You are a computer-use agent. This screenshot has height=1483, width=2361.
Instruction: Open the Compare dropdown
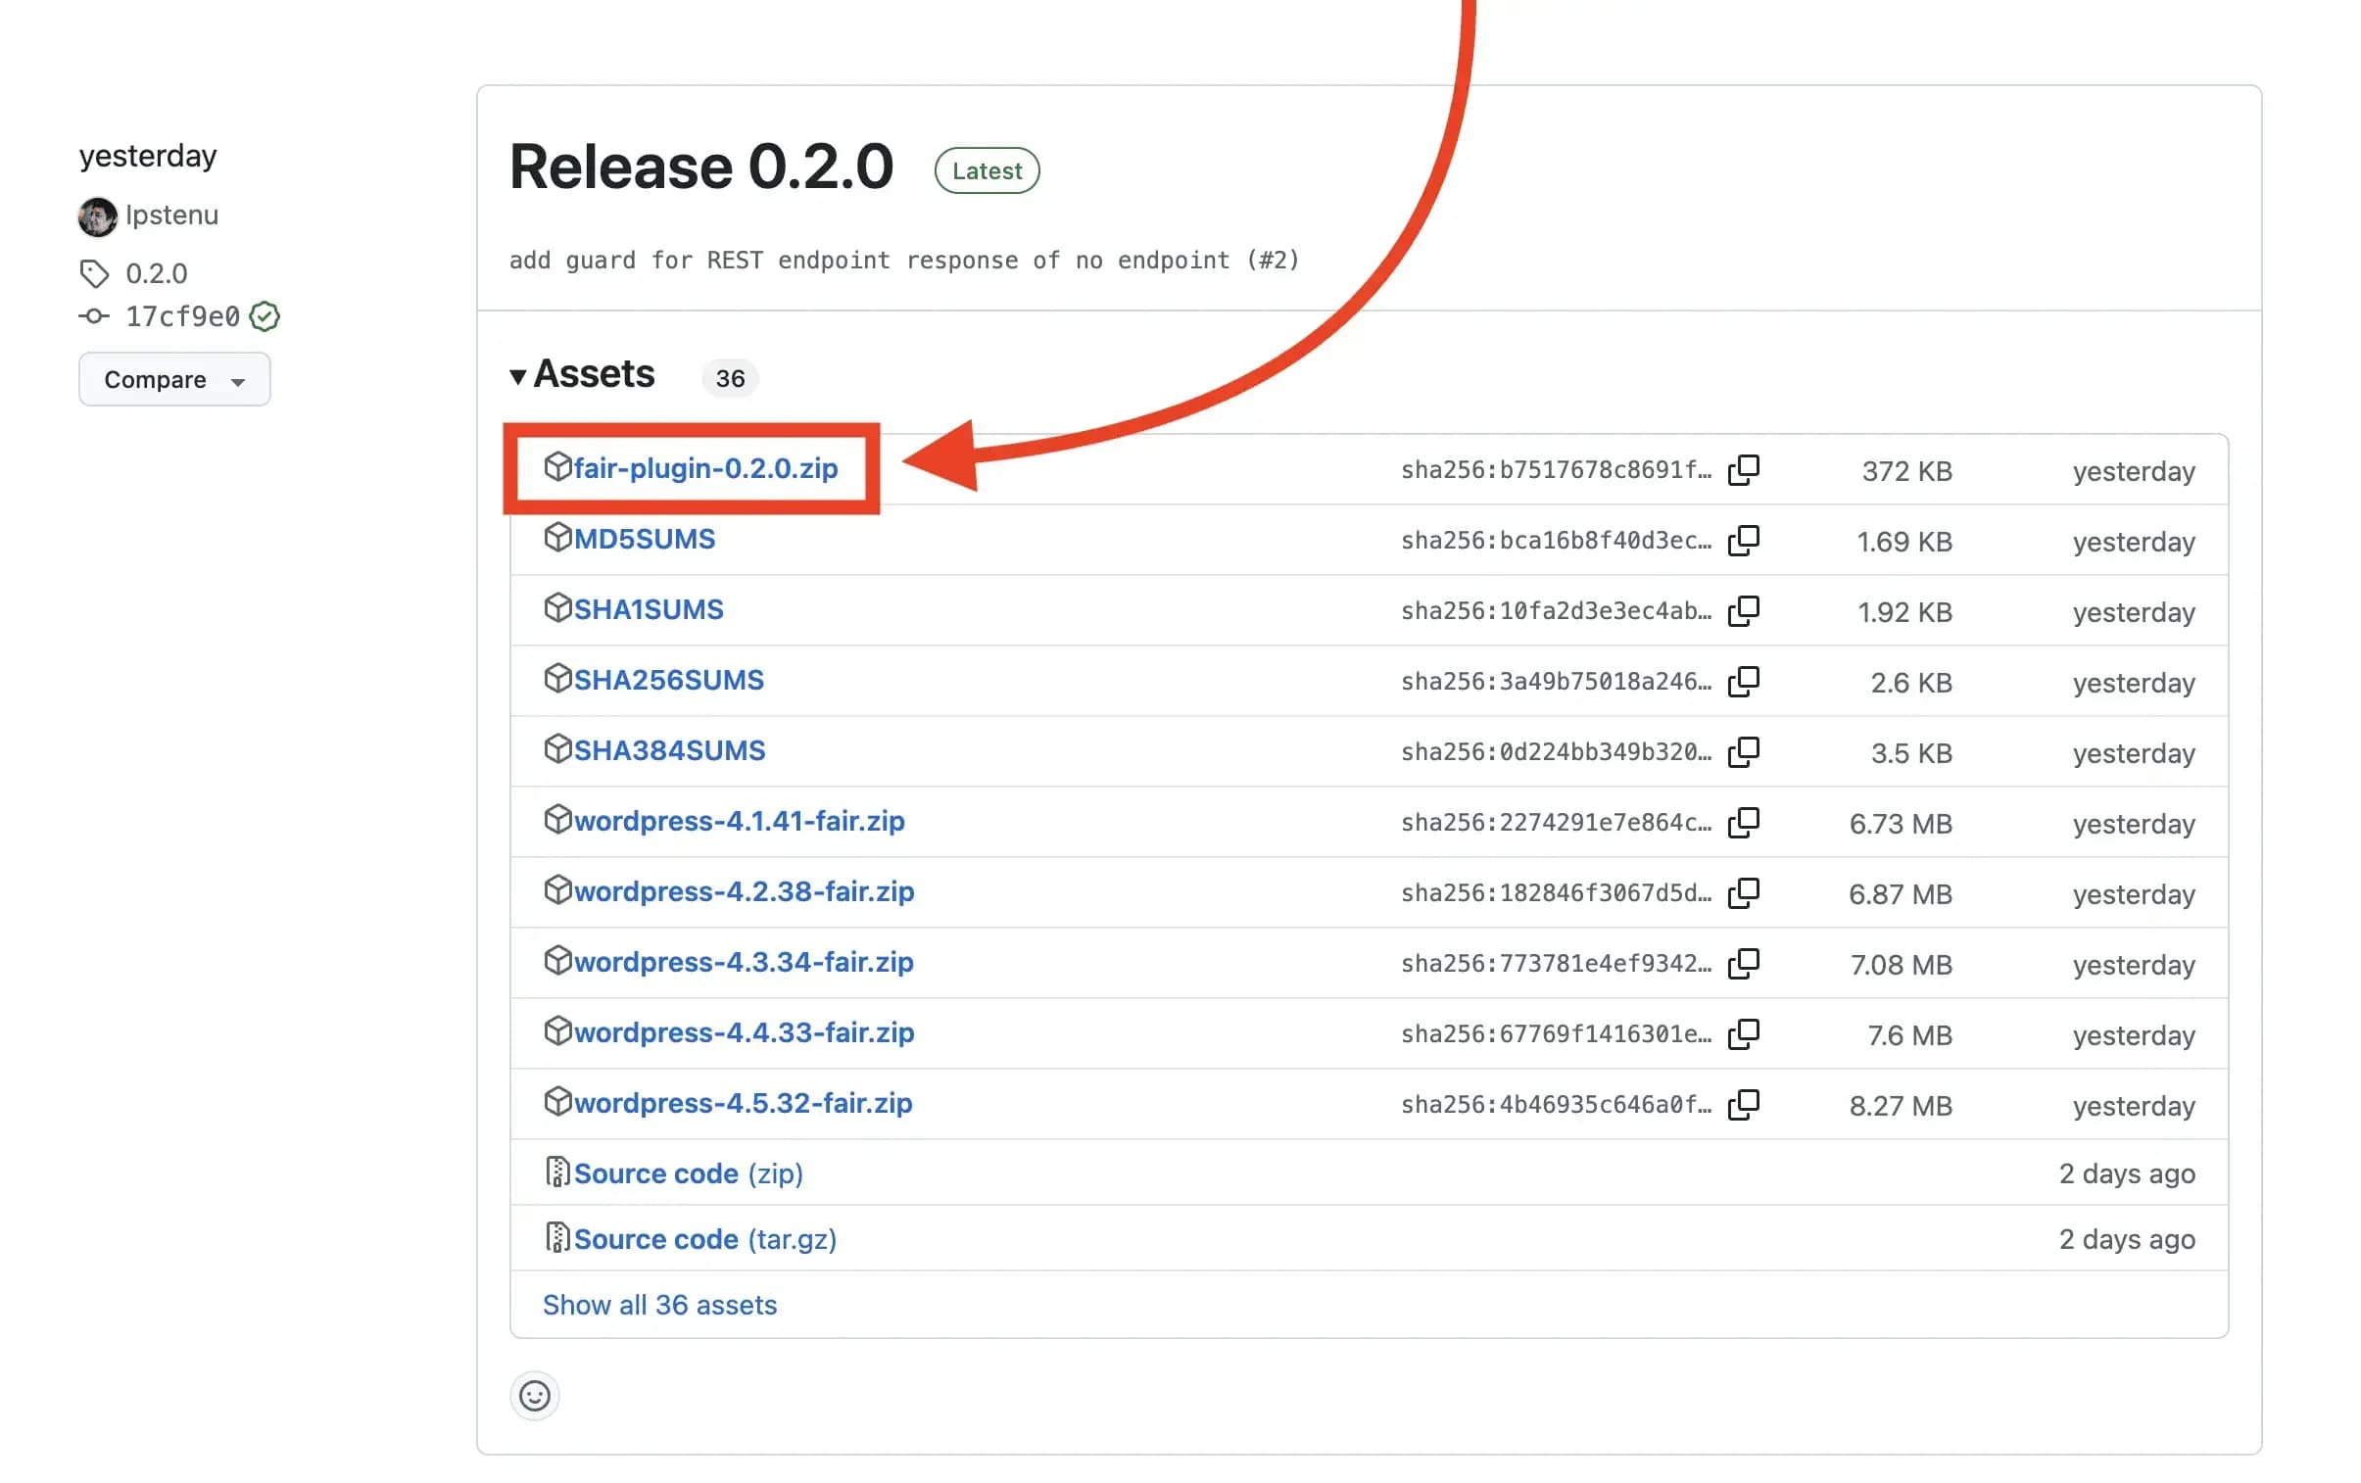point(174,379)
